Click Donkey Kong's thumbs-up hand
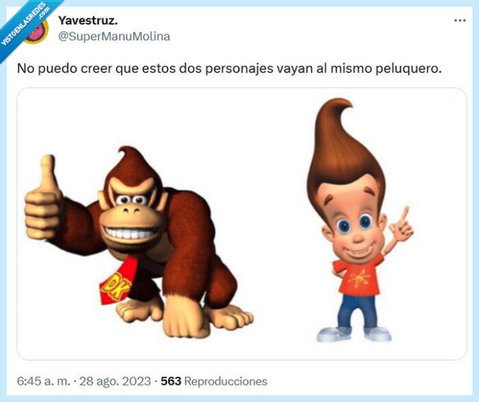This screenshot has height=402, width=479. tap(42, 197)
